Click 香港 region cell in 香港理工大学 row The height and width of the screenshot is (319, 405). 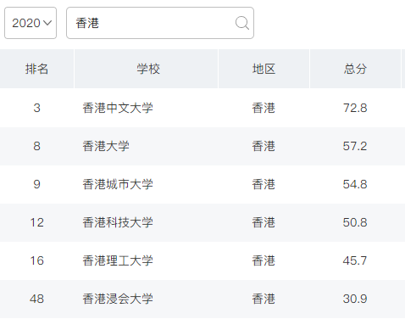[264, 260]
